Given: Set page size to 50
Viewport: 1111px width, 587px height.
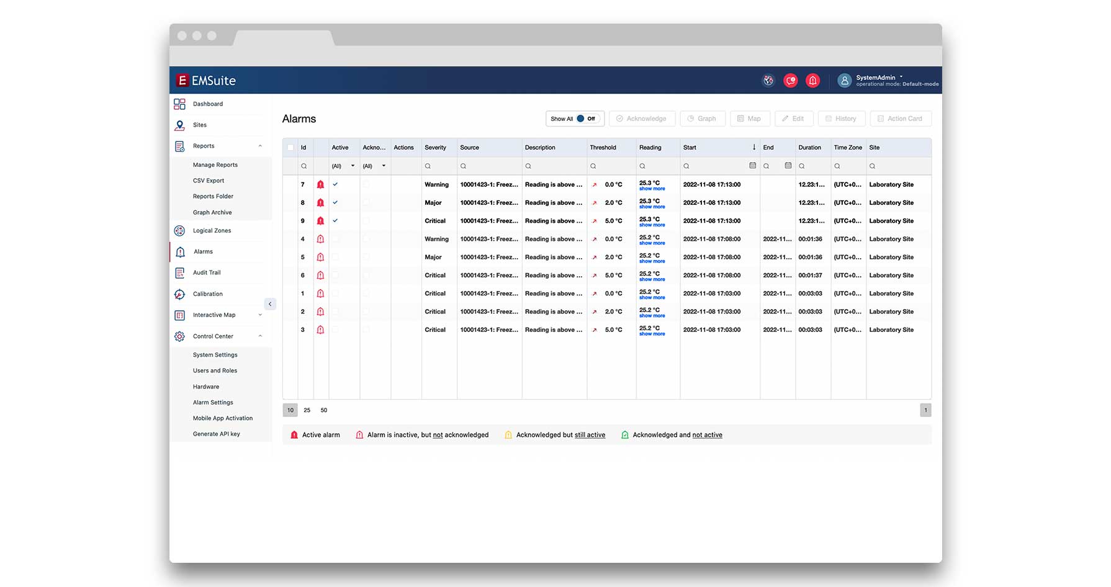Looking at the screenshot, I should (323, 410).
